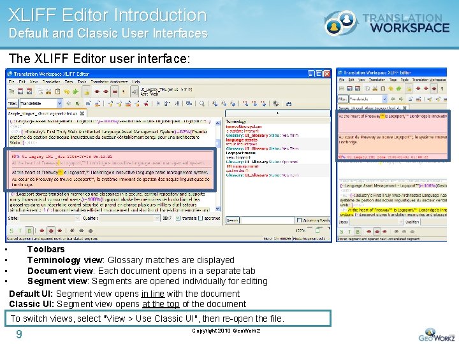
Task: Click the green next arrow beside the Filter dropdown
Action: (77, 103)
